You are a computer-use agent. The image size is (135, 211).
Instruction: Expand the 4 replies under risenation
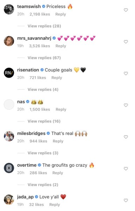(x=43, y=89)
